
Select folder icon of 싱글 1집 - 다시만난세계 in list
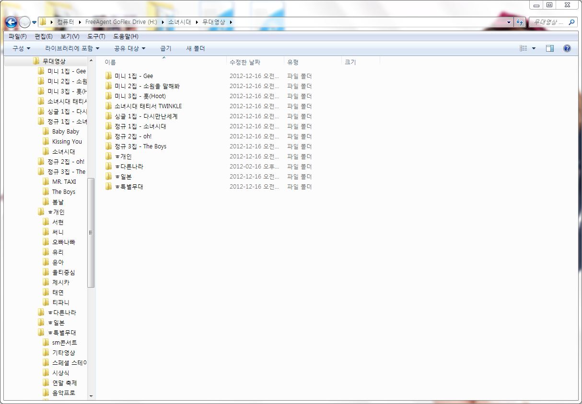[109, 116]
